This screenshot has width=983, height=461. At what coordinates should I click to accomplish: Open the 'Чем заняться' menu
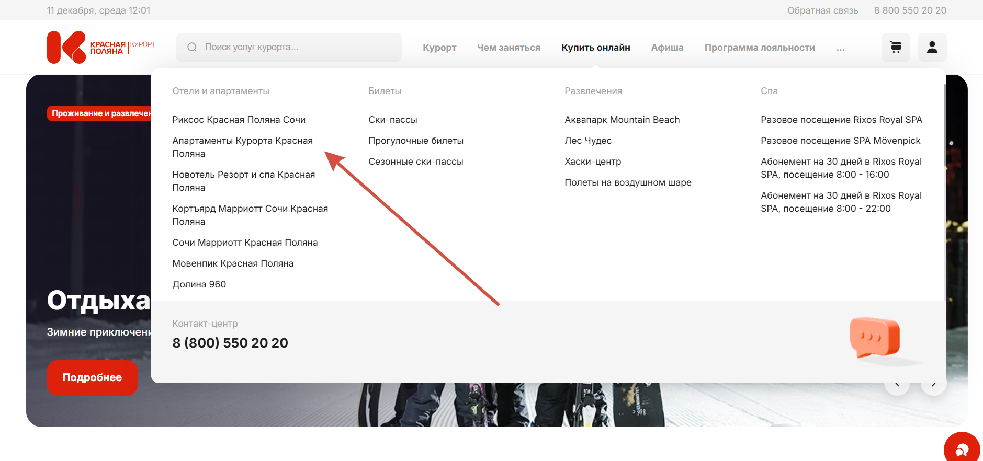(x=509, y=48)
